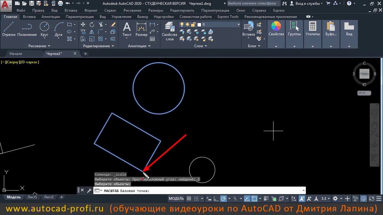
Task: Toggle ortho mode in status bar
Action: point(216,198)
